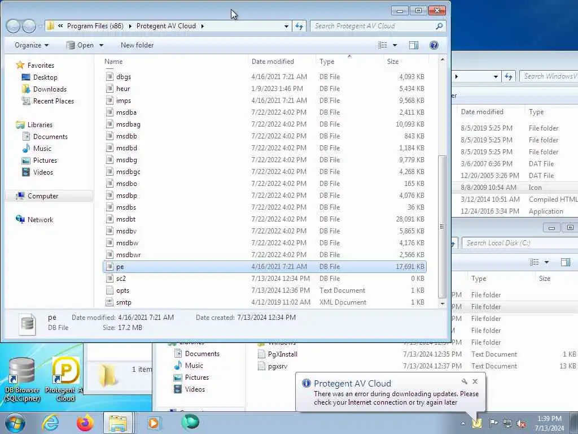This screenshot has height=434, width=578.
Task: Click the Windows Start orb
Action: (15, 423)
